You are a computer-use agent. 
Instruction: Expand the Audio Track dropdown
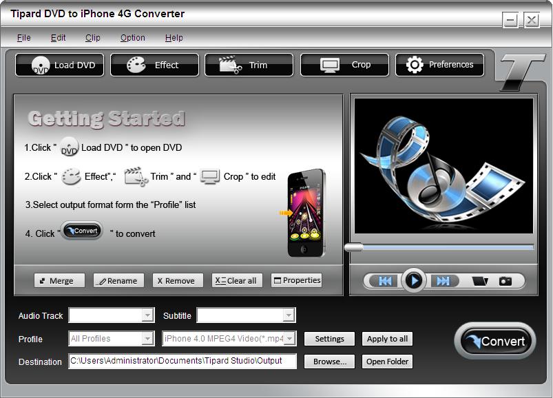coord(147,315)
